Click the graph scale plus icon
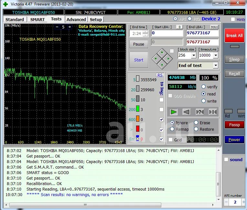Image resolution: width=247 pixels, height=210 pixels. click(x=70, y=27)
